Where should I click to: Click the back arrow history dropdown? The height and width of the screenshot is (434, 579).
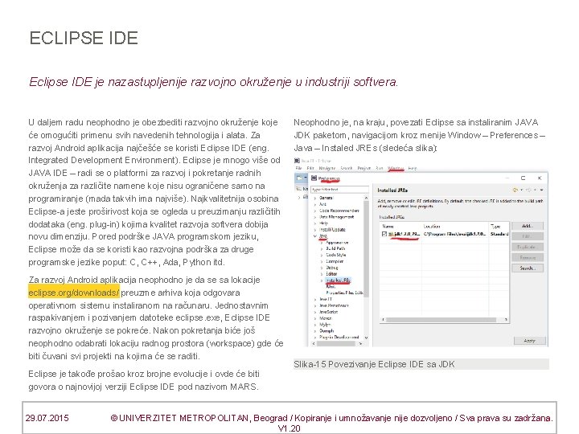521,190
